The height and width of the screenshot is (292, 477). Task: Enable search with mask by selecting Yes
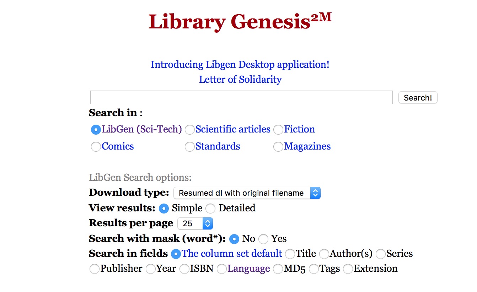[x=263, y=239]
